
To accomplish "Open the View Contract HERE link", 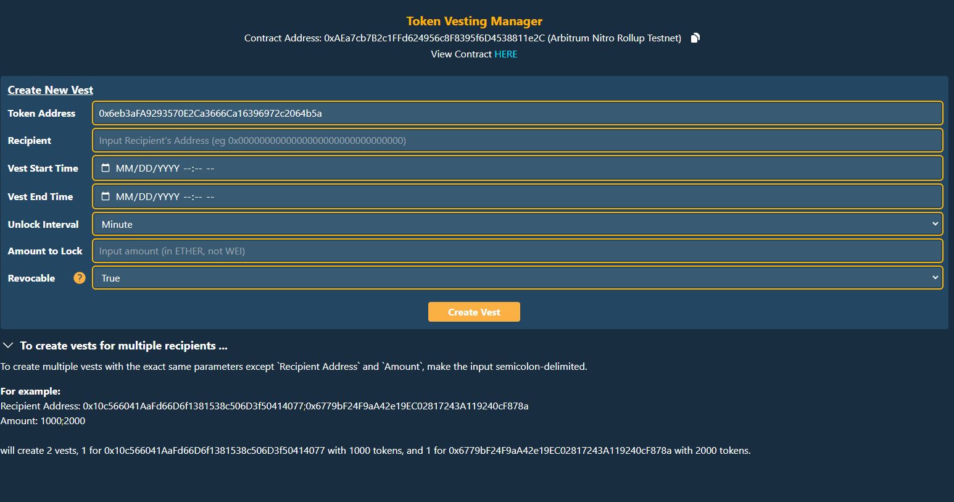I will pos(506,54).
